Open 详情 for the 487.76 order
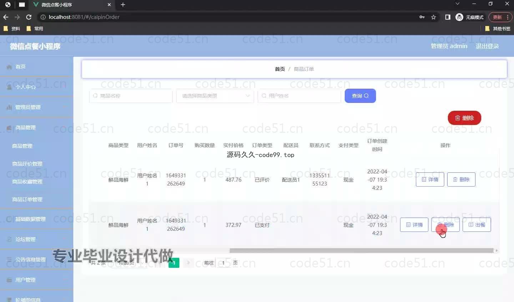Screen dimensions: 514x302 click(430, 179)
